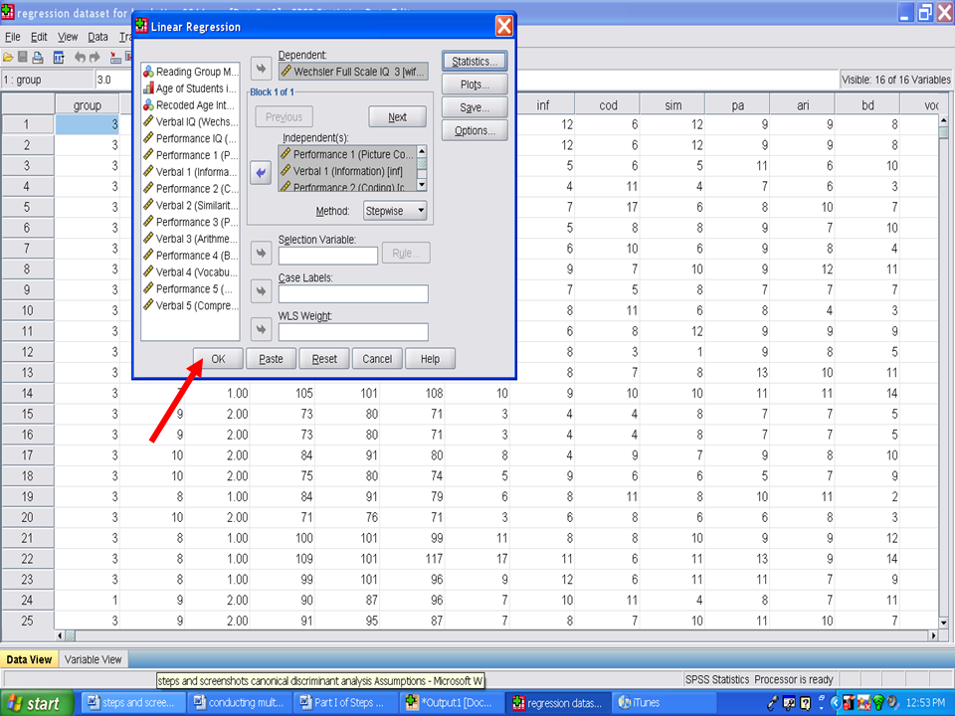Switch to the Variable View tab

pyautogui.click(x=94, y=659)
